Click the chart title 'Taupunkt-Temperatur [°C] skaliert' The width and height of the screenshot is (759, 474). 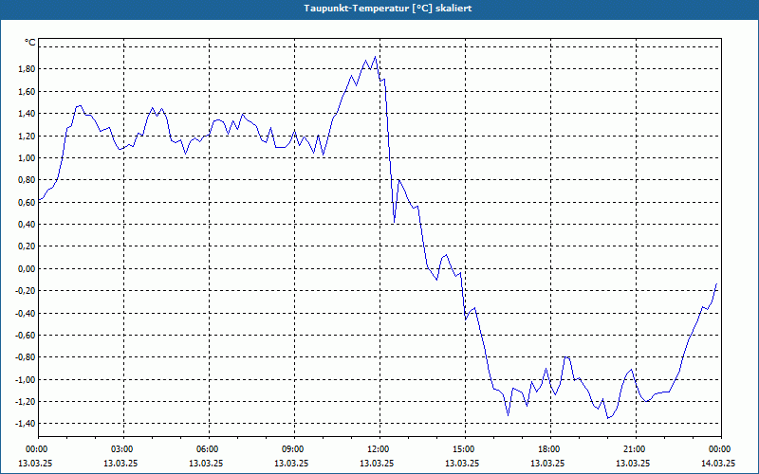(388, 9)
